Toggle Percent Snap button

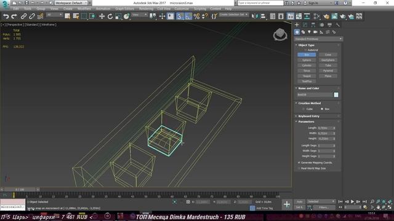(x=196, y=17)
